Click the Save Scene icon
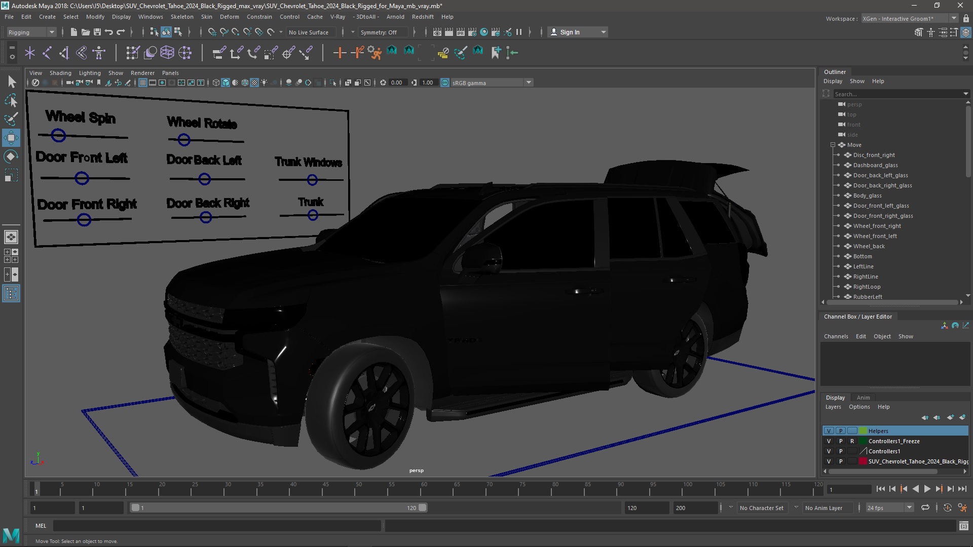This screenshot has height=547, width=973. tap(97, 32)
